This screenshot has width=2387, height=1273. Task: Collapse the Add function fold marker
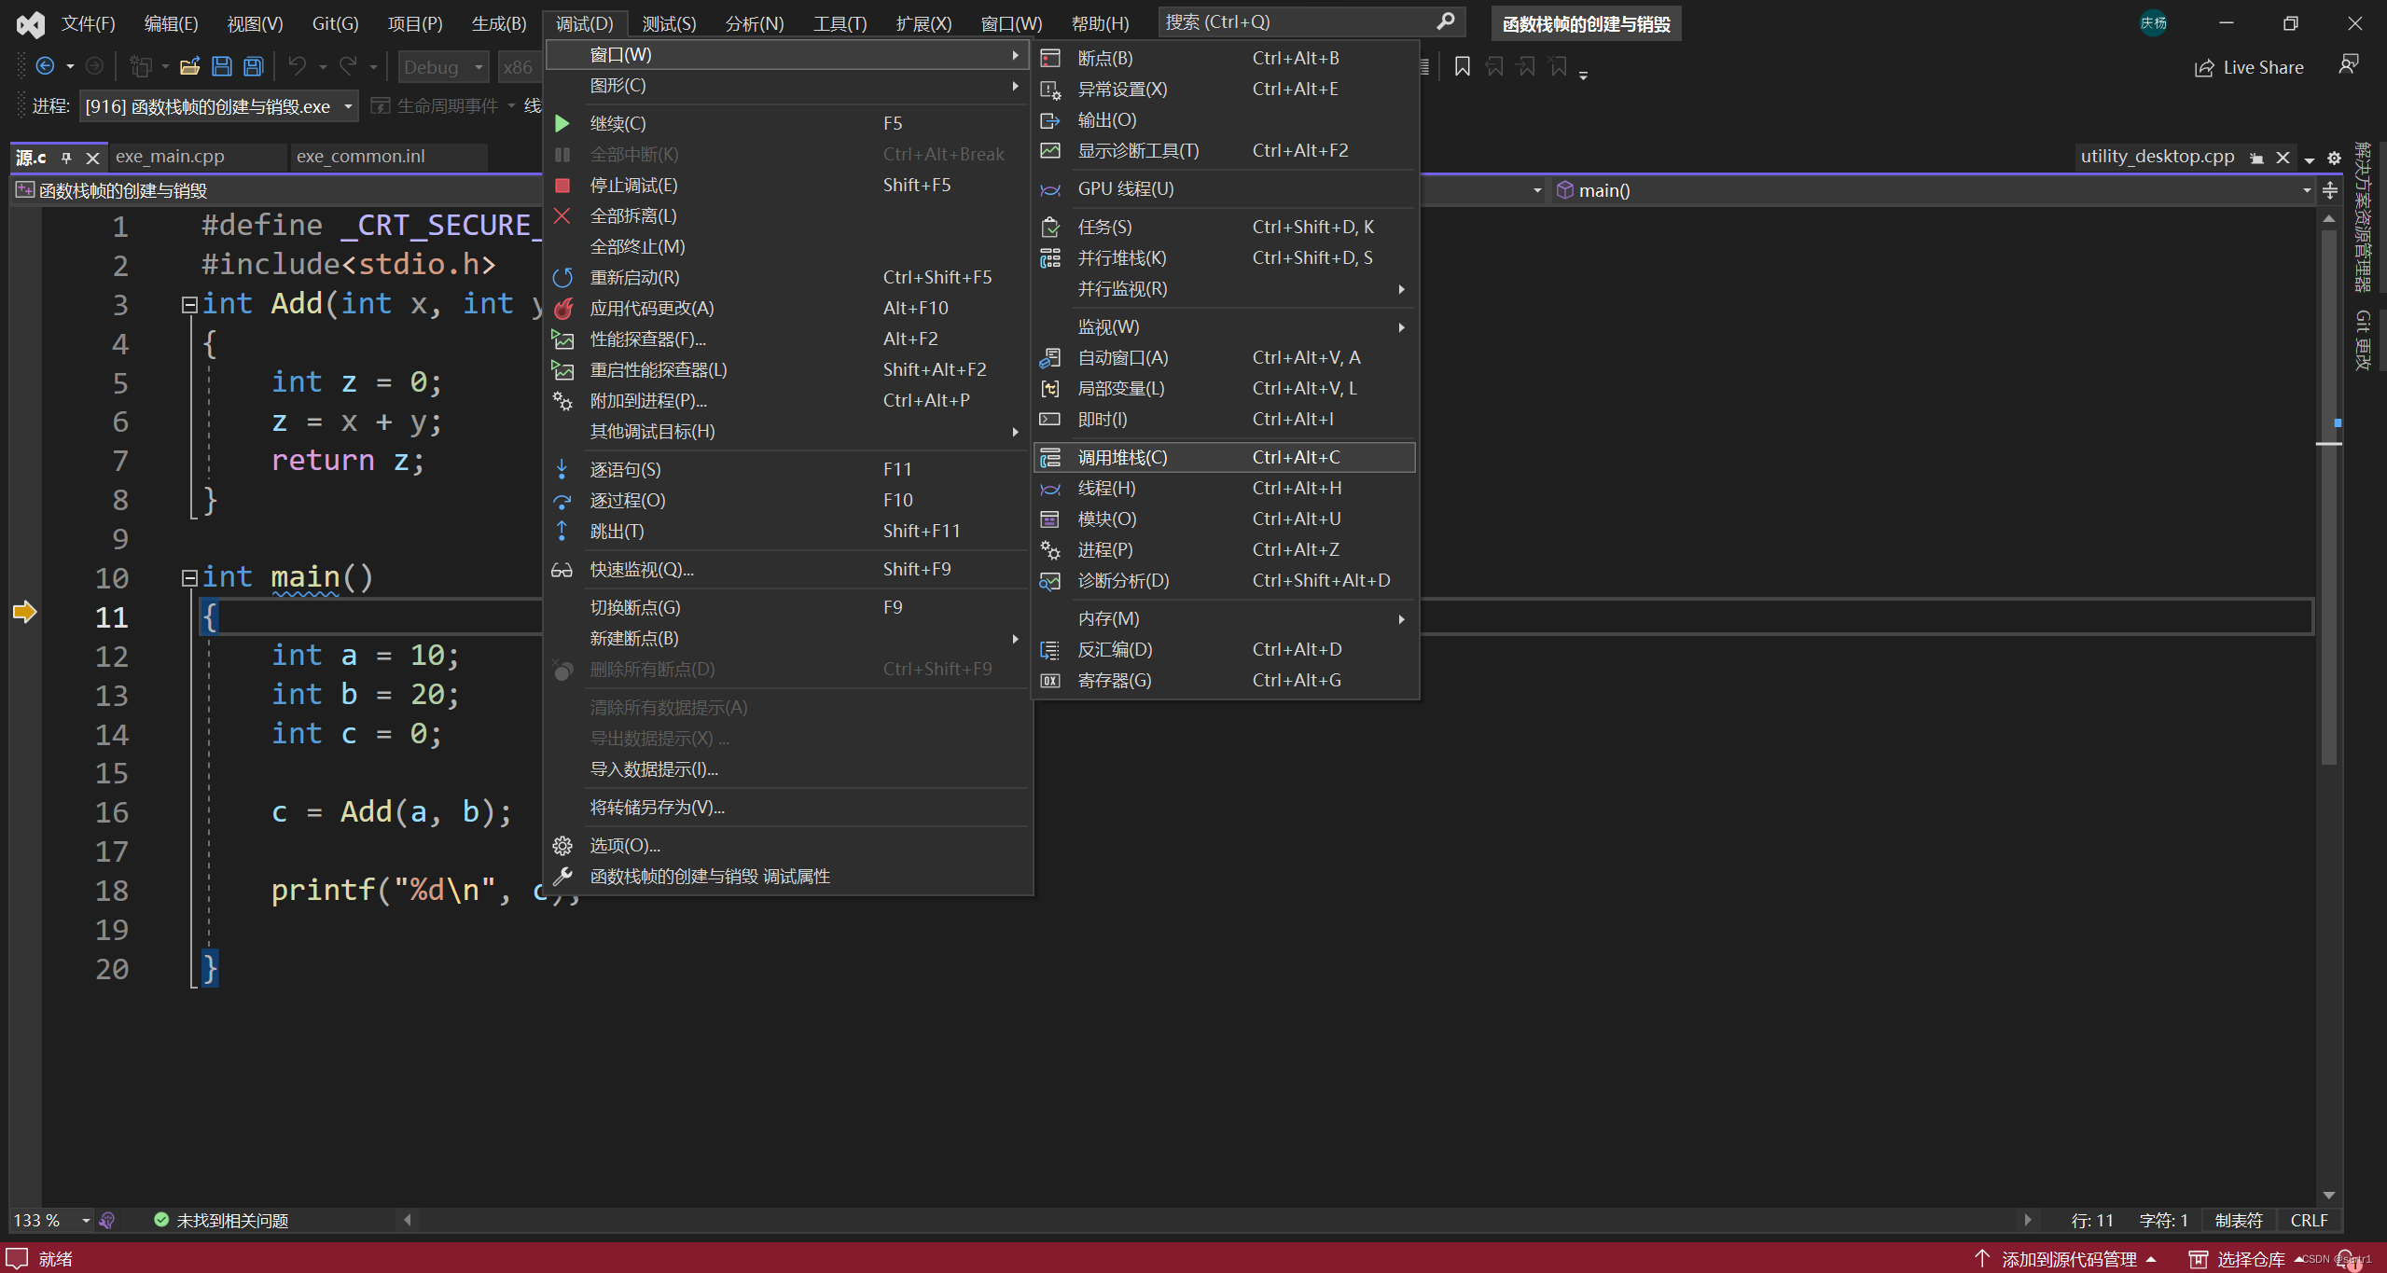(189, 304)
